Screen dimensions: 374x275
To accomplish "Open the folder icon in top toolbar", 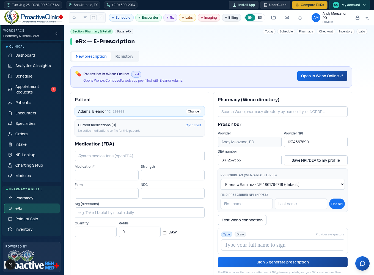I will pos(273,18).
